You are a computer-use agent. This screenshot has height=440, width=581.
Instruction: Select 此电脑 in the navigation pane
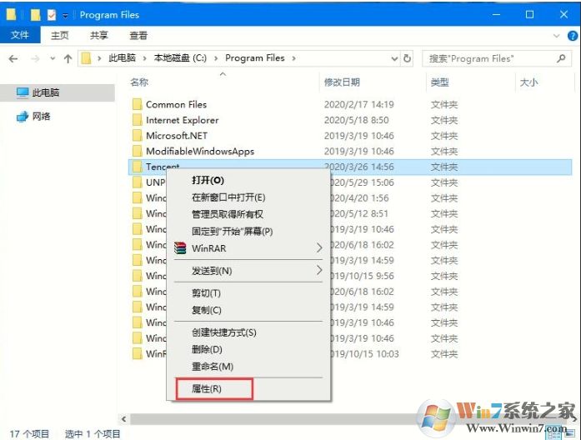58,92
